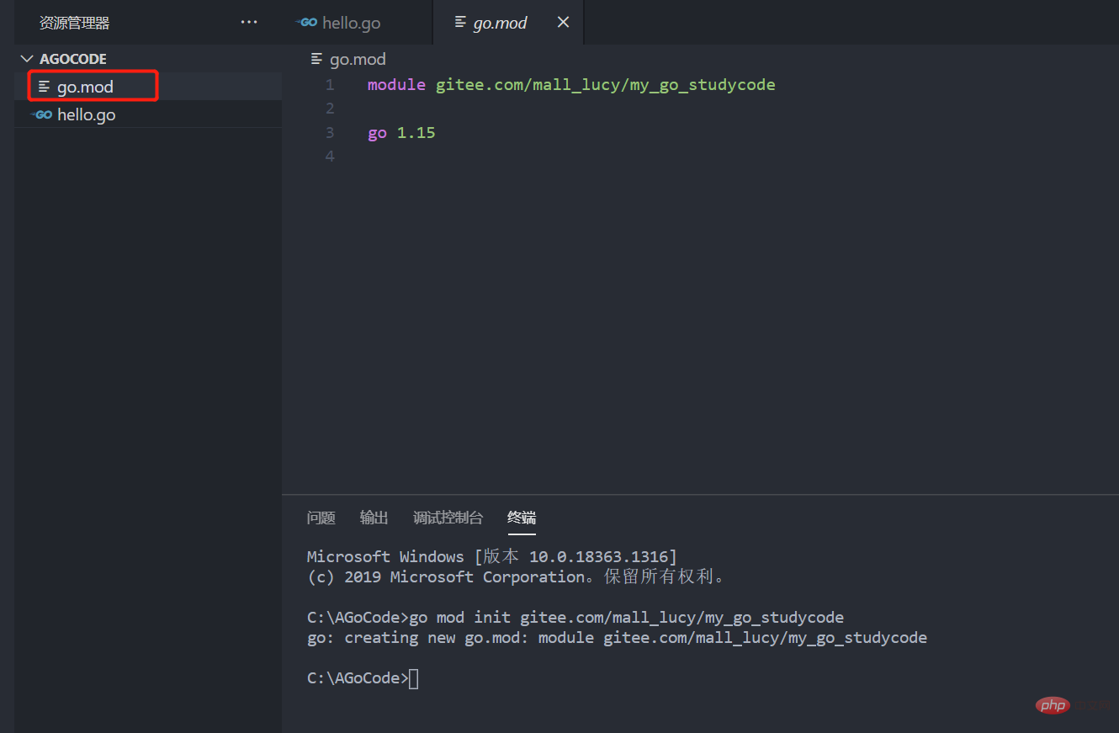Image resolution: width=1119 pixels, height=733 pixels.
Task: Click the file icon on go.mod tab
Action: coord(460,23)
